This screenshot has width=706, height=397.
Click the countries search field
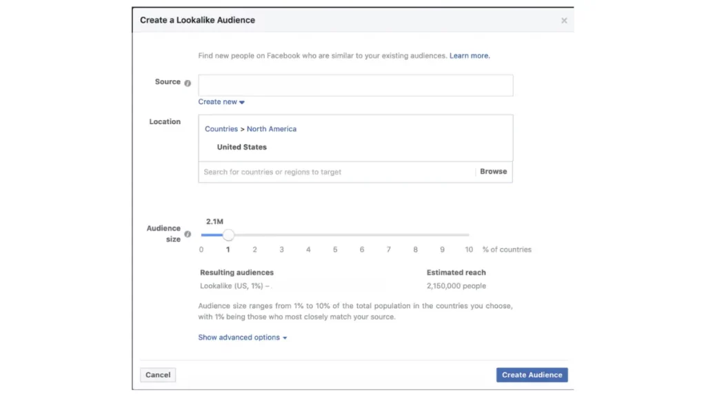pyautogui.click(x=336, y=172)
